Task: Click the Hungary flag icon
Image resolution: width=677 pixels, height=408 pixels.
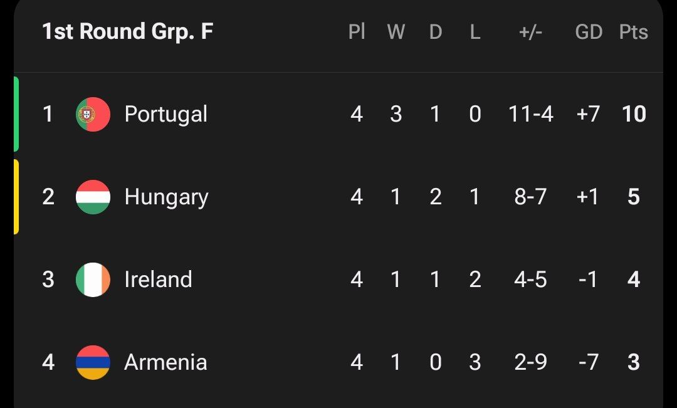Action: coord(93,197)
